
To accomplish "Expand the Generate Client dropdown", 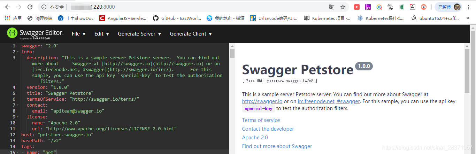I will pyautogui.click(x=191, y=34).
